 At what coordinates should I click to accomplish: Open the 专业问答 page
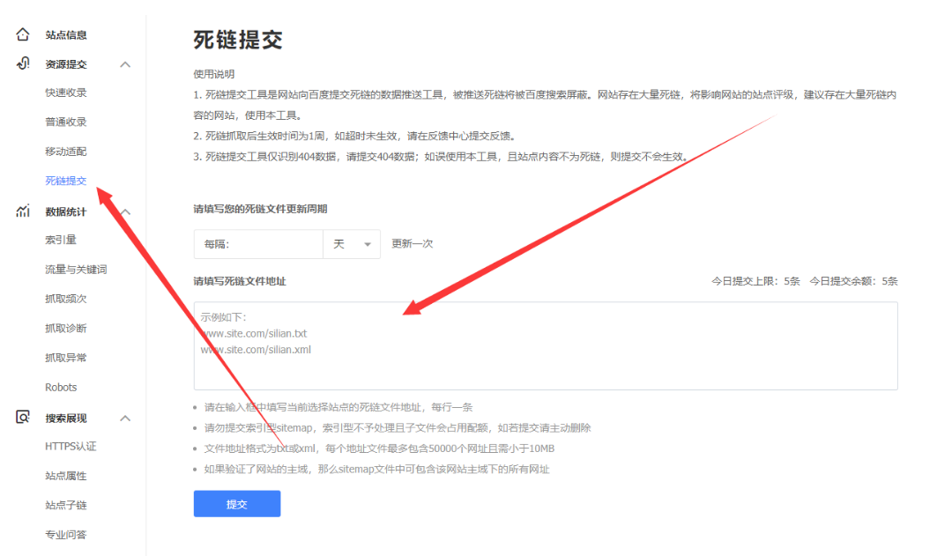point(67,534)
